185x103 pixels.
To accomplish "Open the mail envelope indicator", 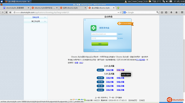I will coord(171,1).
